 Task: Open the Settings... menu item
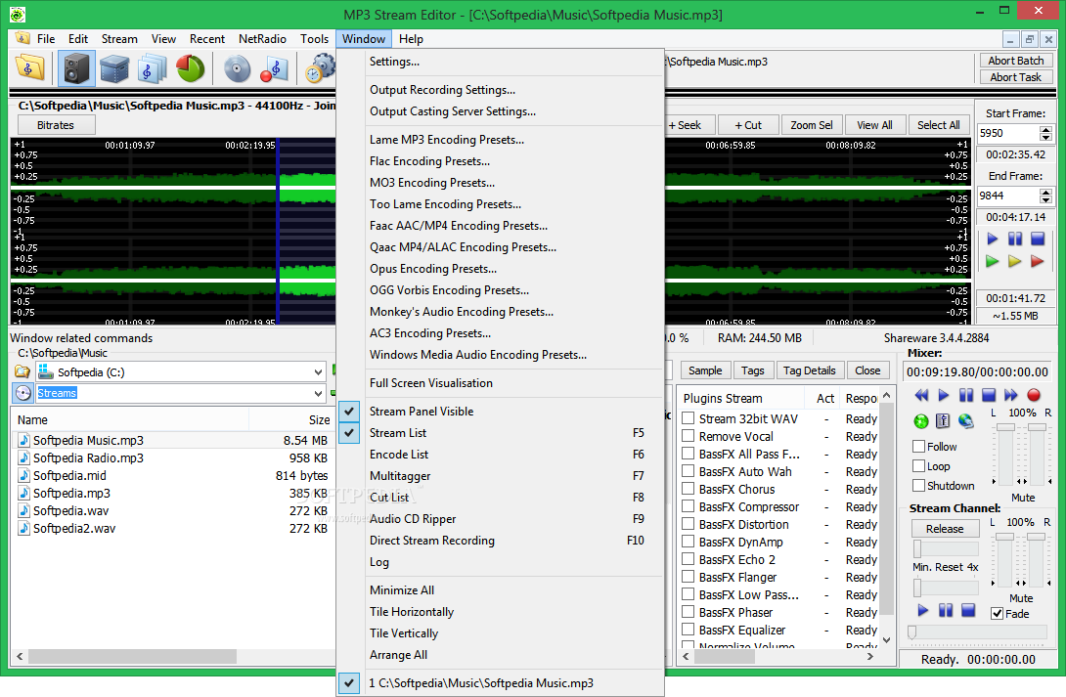click(x=500, y=62)
